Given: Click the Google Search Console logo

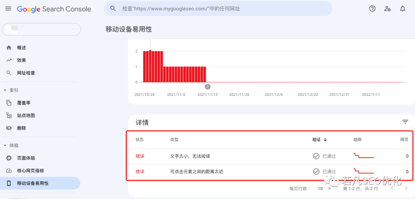Looking at the screenshot, I should [x=54, y=9].
